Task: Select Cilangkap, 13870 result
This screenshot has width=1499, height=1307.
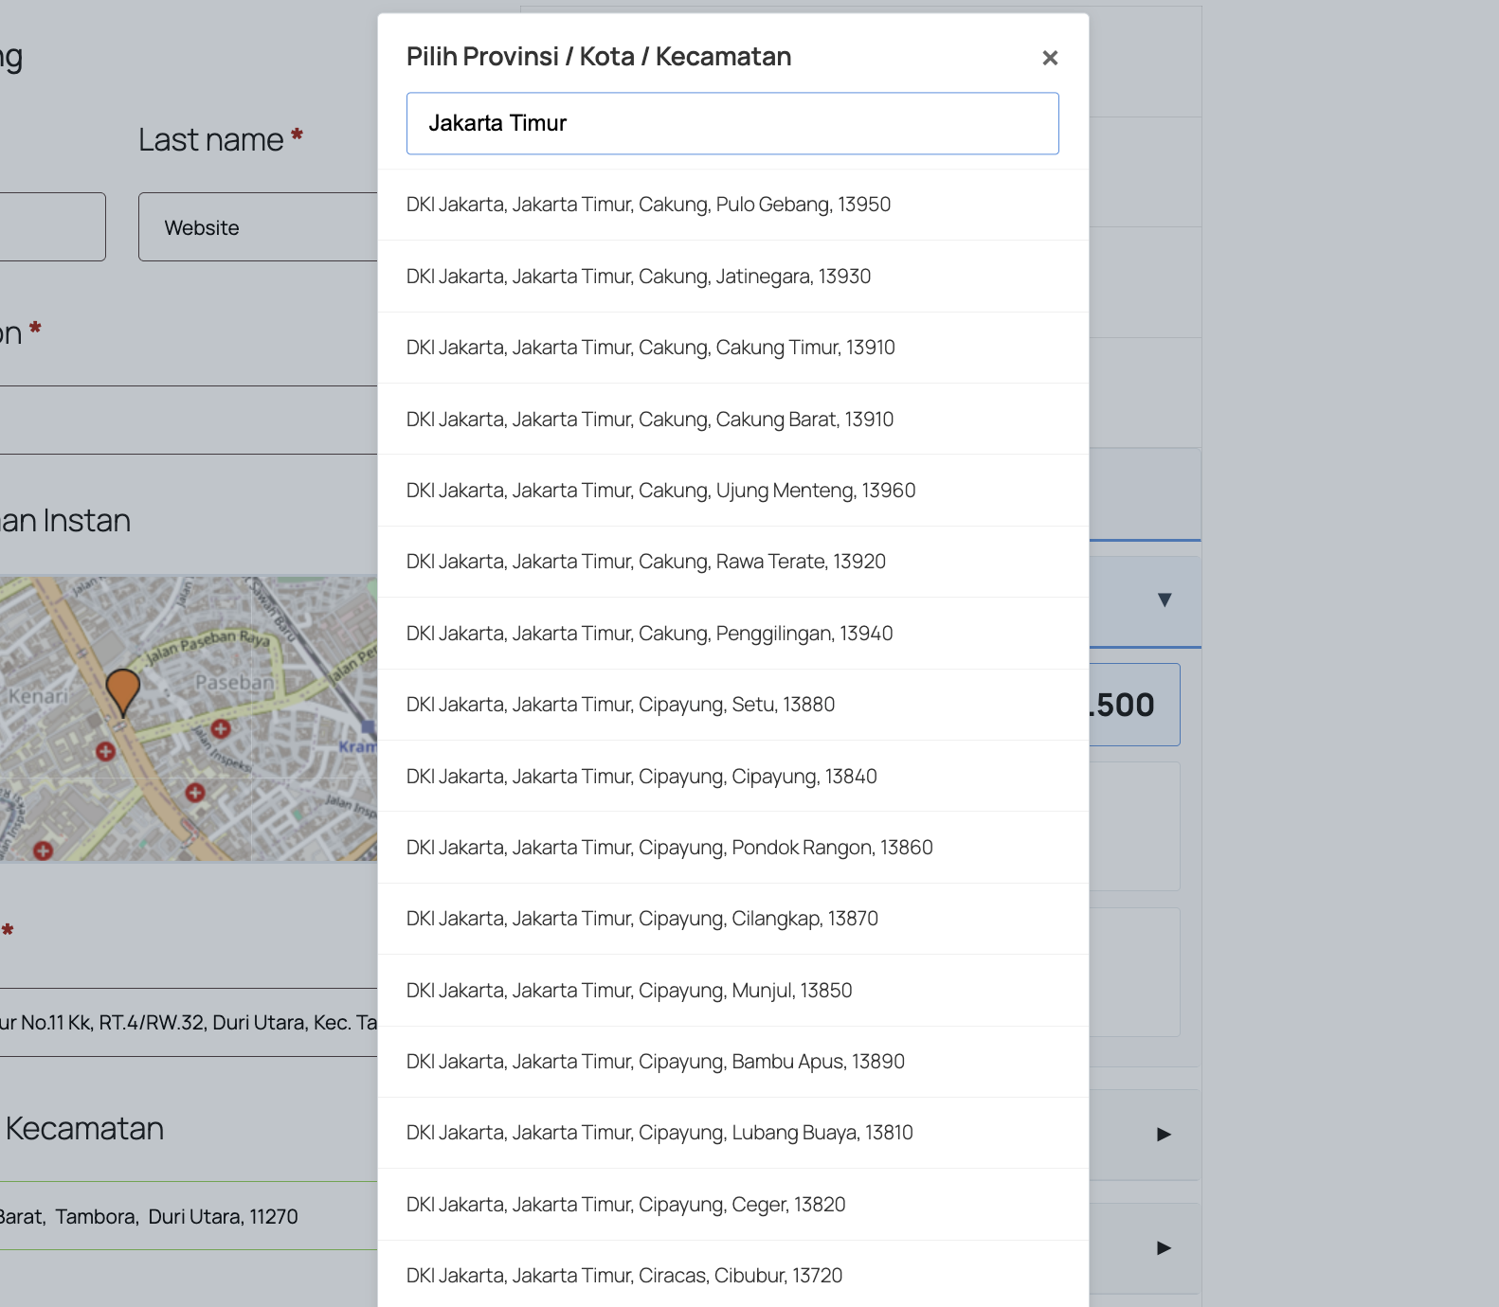Action: [641, 919]
